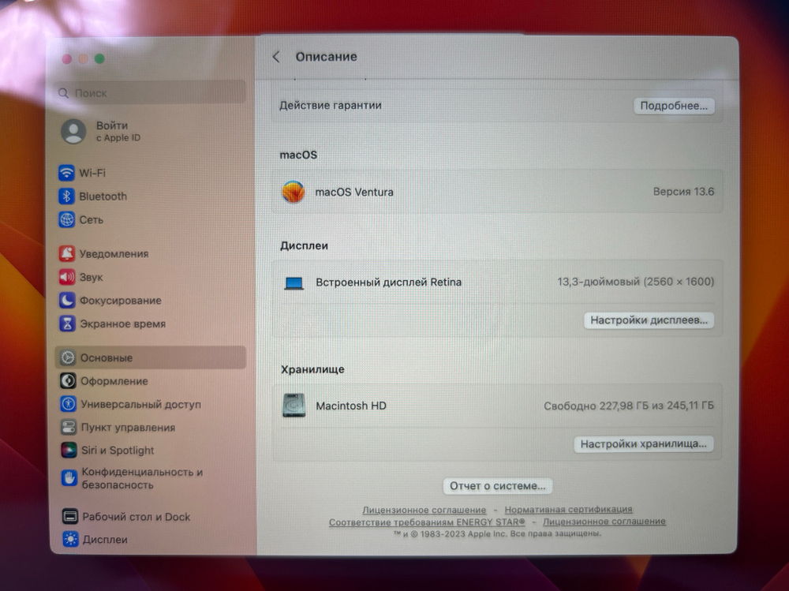Click the Wi-Fi icon in sidebar
789x591 pixels.
pyautogui.click(x=67, y=173)
